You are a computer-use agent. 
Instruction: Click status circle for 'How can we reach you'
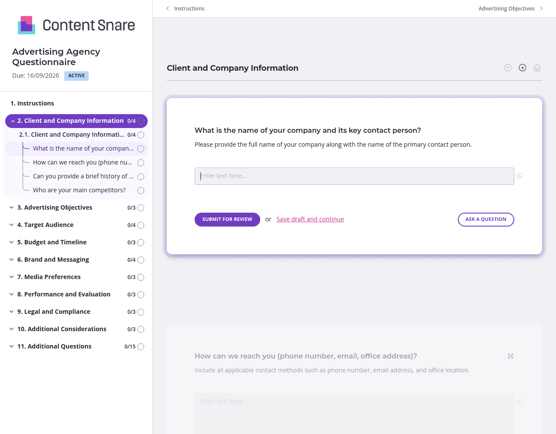click(x=141, y=163)
